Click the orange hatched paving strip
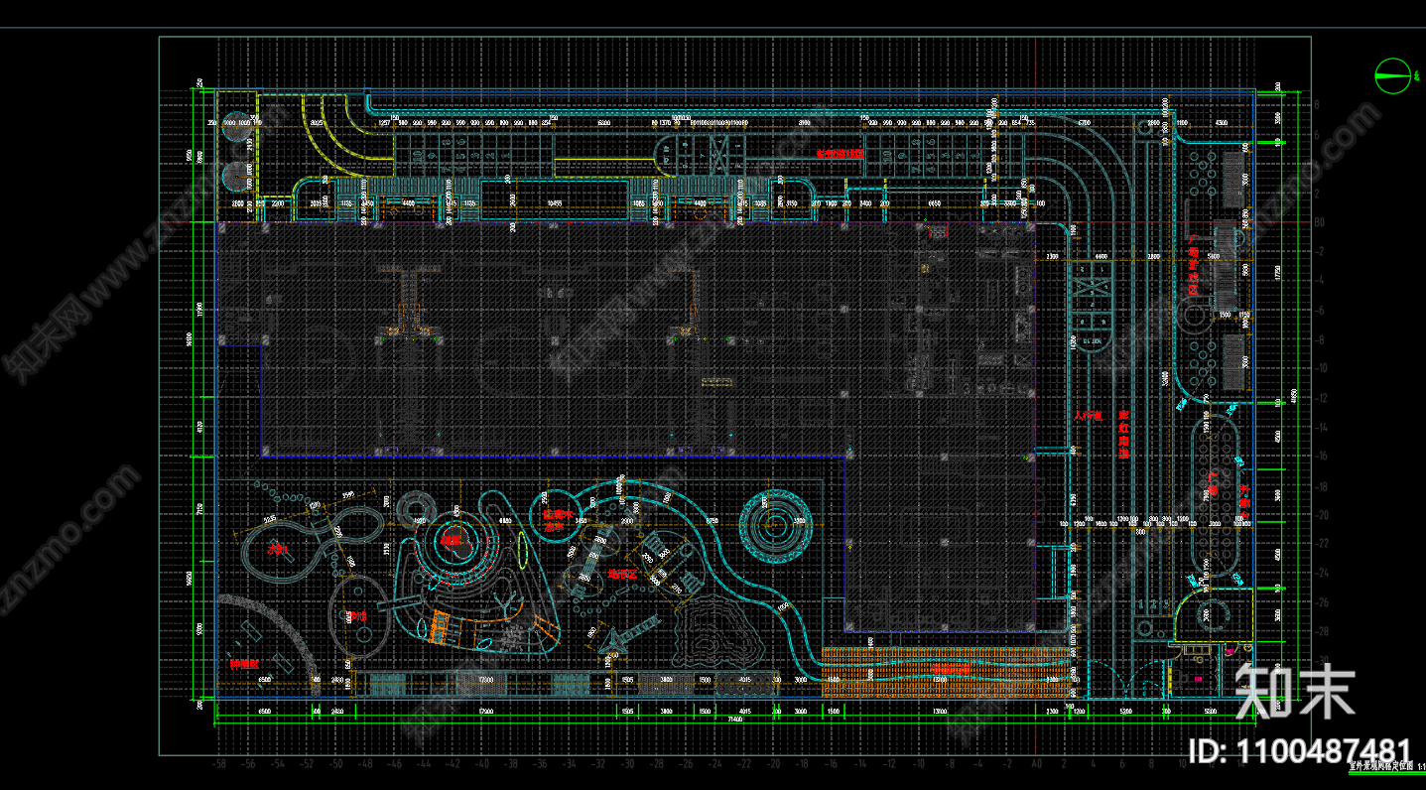Image resolution: width=1426 pixels, height=790 pixels. point(946,673)
